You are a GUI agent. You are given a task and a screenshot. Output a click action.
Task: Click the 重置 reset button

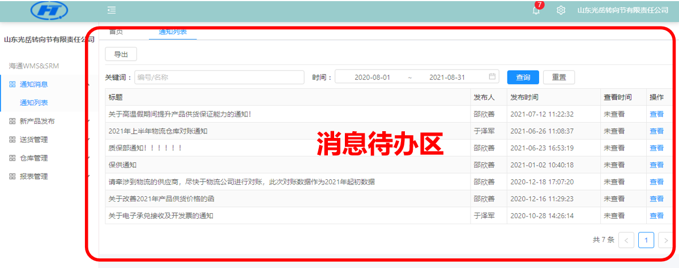click(x=558, y=77)
